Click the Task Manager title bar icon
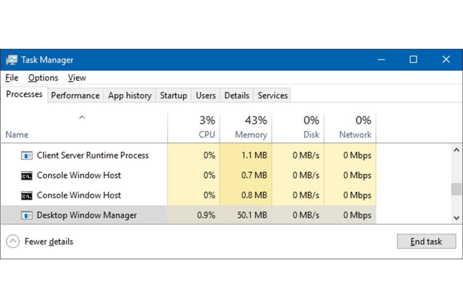The image size is (463, 308). (12, 60)
